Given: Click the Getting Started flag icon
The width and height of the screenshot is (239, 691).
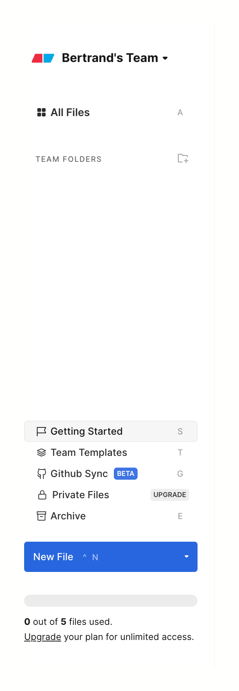Looking at the screenshot, I should click(41, 431).
